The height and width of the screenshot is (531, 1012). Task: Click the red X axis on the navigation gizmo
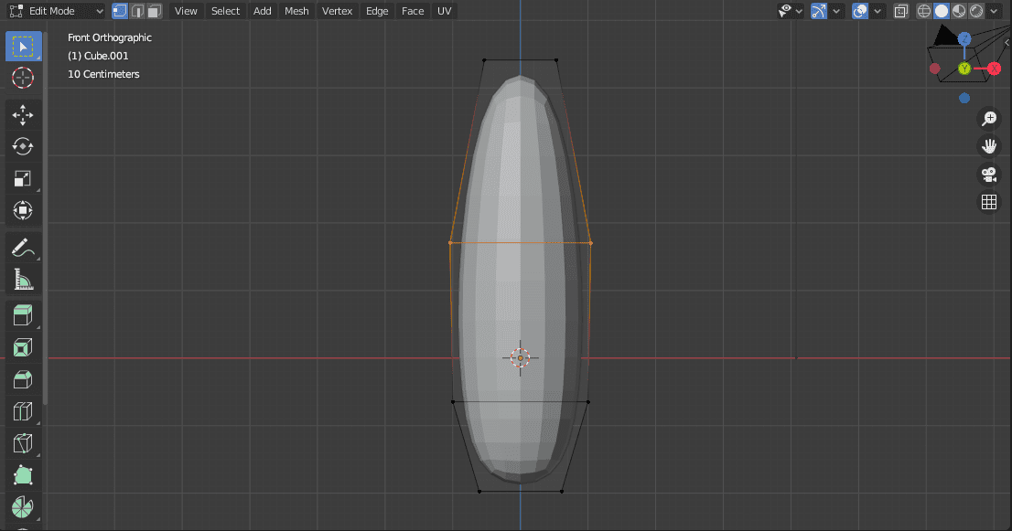click(994, 68)
